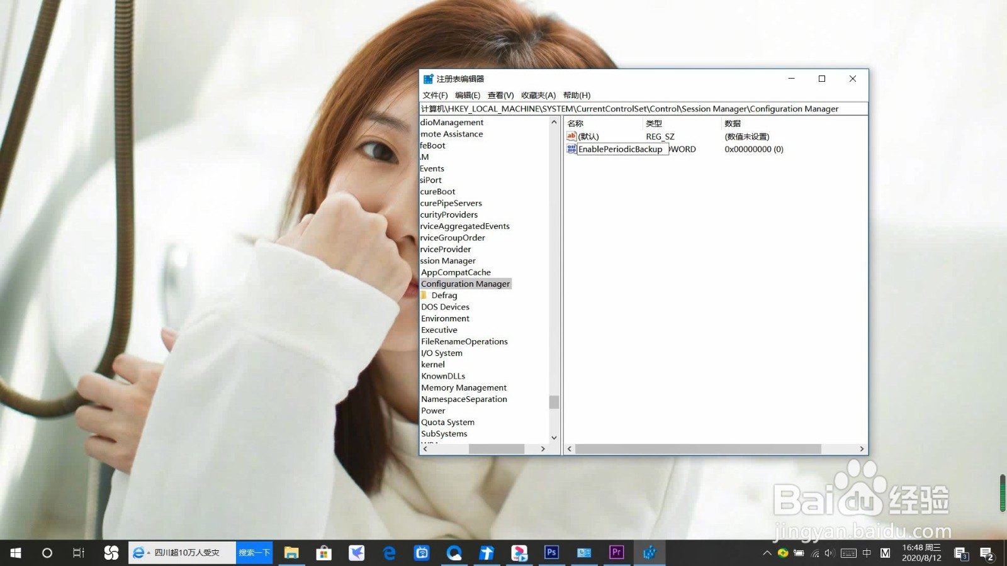Select the Defrag key in the tree
Viewport: 1007px width, 566px height.
(x=444, y=296)
